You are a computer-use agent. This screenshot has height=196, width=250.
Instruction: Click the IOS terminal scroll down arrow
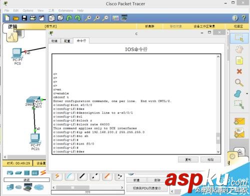(x=218, y=151)
